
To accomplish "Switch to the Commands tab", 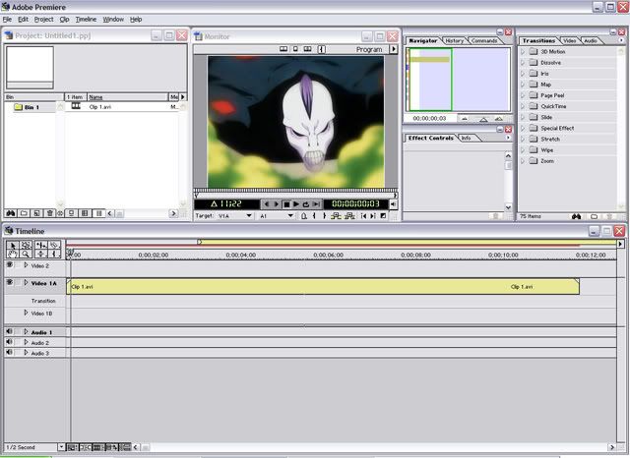I will pos(484,41).
